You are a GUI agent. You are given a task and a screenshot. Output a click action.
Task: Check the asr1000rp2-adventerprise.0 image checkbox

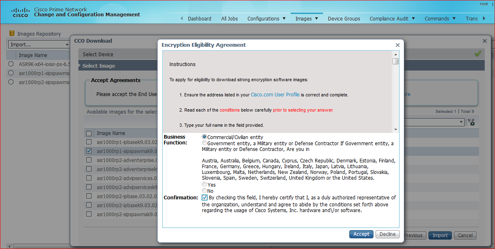pyautogui.click(x=89, y=160)
